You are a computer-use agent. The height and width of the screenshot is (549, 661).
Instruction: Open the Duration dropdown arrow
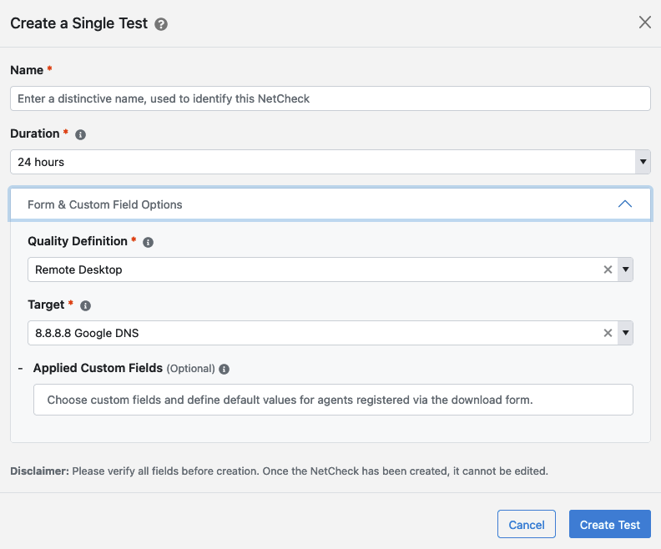click(x=643, y=162)
